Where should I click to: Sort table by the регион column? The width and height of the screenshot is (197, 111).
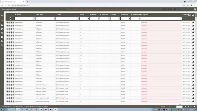pyautogui.click(x=18, y=14)
